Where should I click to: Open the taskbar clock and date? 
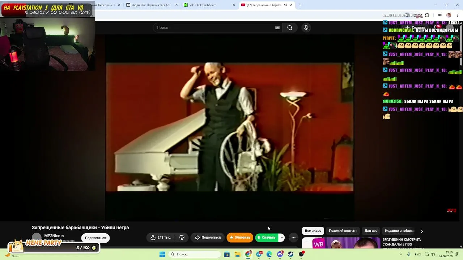[445, 254]
